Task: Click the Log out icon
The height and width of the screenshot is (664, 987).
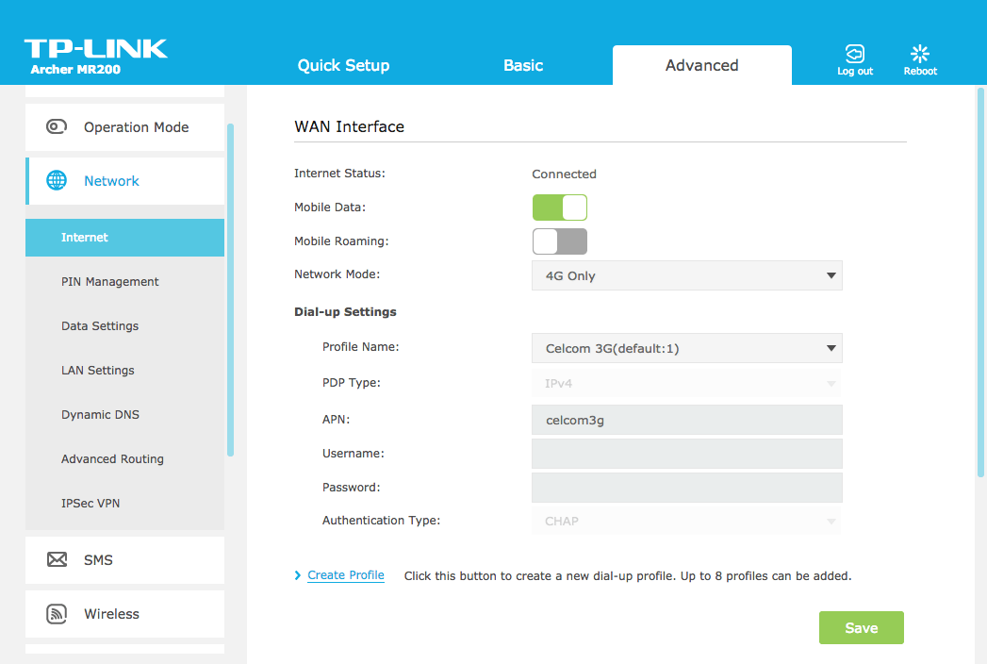Action: [x=854, y=54]
